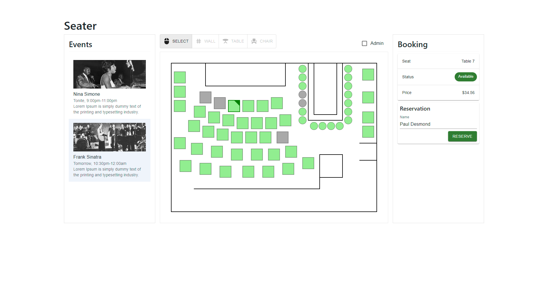The height and width of the screenshot is (302, 548).
Task: Click the Tomorrow, 10:30pm-12:00am time text
Action: point(100,163)
